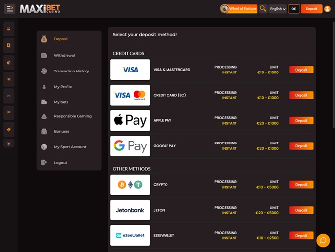Screen dimensions: 335x252
Task: Click the Withdrawal wallet icon
Action: coord(44,56)
